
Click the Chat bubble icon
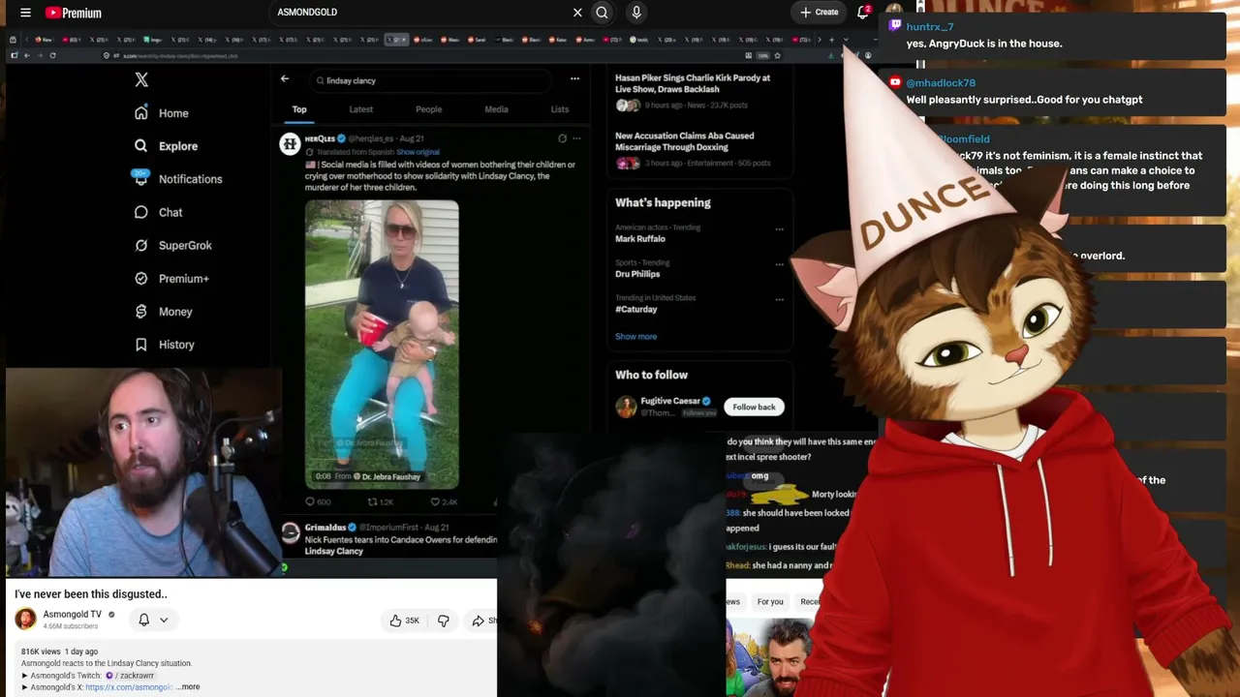click(x=141, y=212)
